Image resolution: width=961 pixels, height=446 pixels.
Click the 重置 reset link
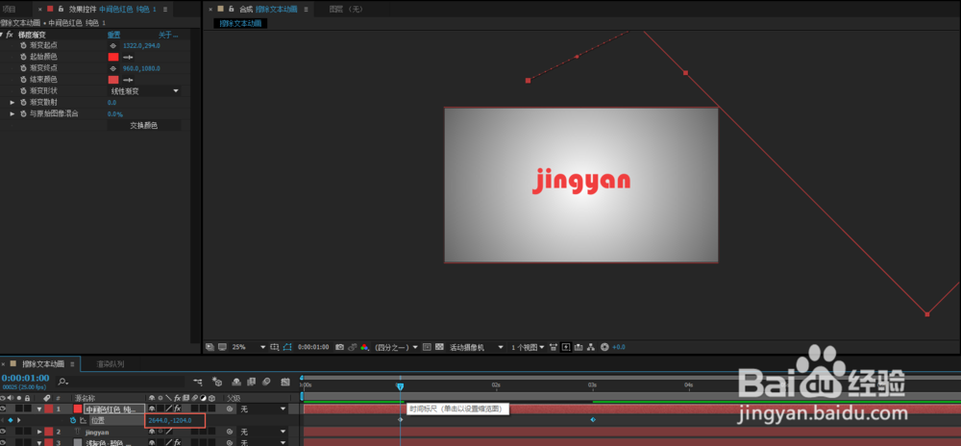pos(114,35)
